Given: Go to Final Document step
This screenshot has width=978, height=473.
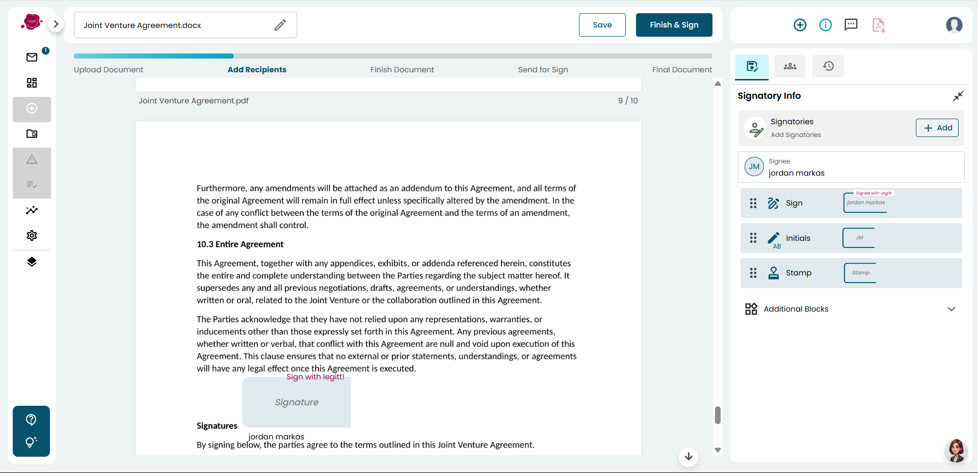Looking at the screenshot, I should click(682, 70).
